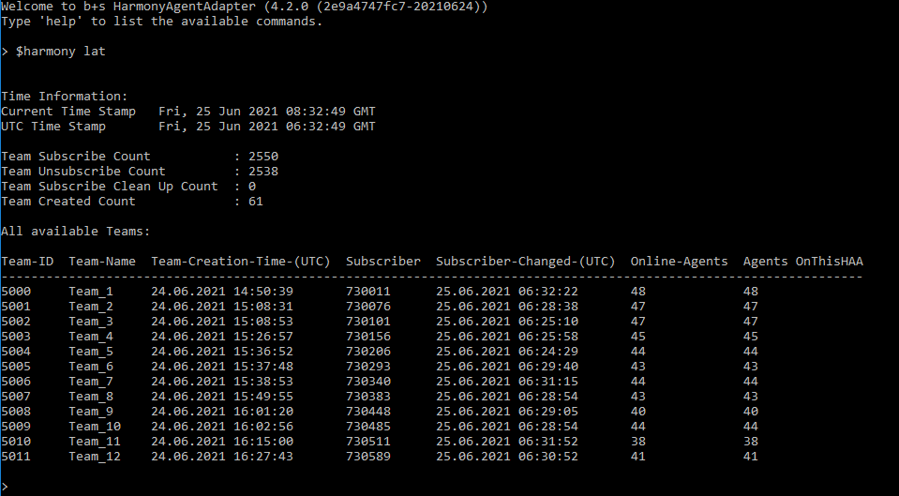Click the Online-Agents column header
The width and height of the screenshot is (899, 496).
click(x=679, y=262)
